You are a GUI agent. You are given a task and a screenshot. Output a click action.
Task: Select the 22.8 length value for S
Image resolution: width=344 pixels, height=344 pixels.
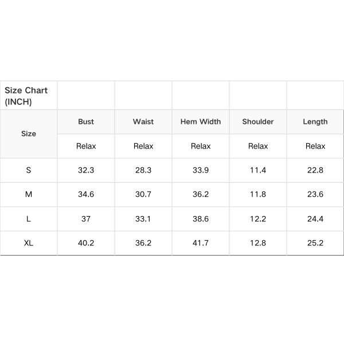pos(315,170)
